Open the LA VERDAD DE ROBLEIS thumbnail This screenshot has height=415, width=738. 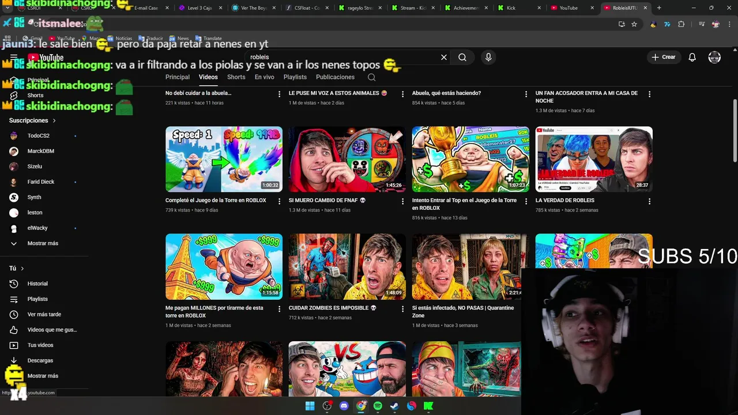coord(594,159)
